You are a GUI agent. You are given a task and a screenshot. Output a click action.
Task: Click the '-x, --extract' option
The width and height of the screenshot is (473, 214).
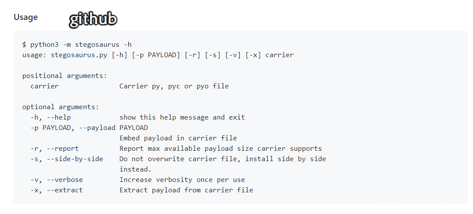pyautogui.click(x=56, y=190)
